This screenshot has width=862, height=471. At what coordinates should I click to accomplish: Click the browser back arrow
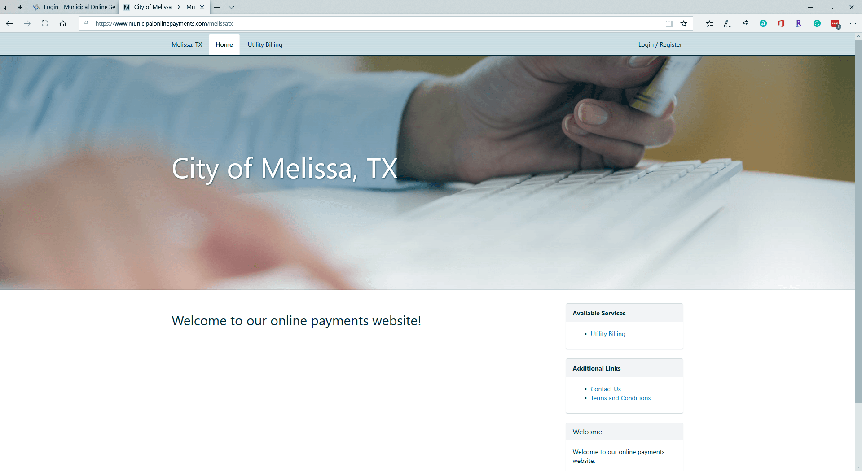pyautogui.click(x=9, y=24)
